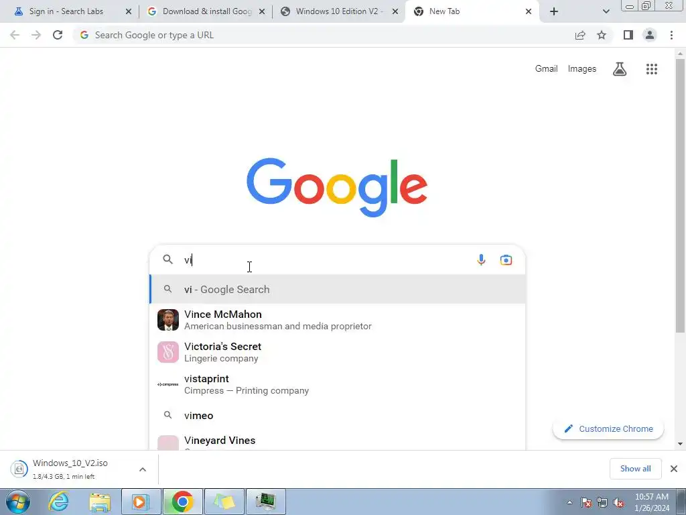Choose the Vince McMahon suggestion
Viewport: 686px width, 515px height.
tap(338, 320)
